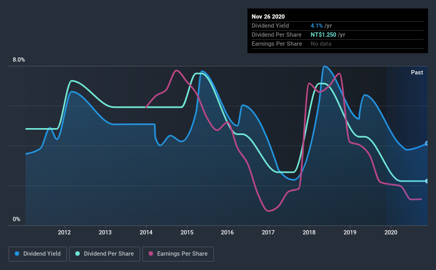
Task: Select the 2018 x-axis label
Action: (x=309, y=232)
